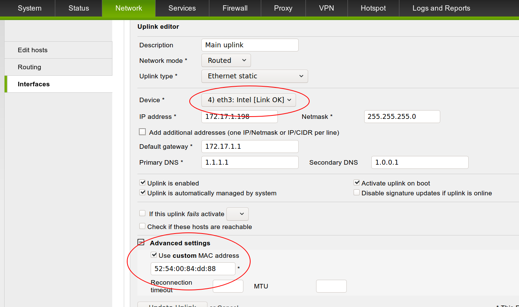519x307 pixels.
Task: Check Add additional addresses option
Action: pyautogui.click(x=143, y=132)
